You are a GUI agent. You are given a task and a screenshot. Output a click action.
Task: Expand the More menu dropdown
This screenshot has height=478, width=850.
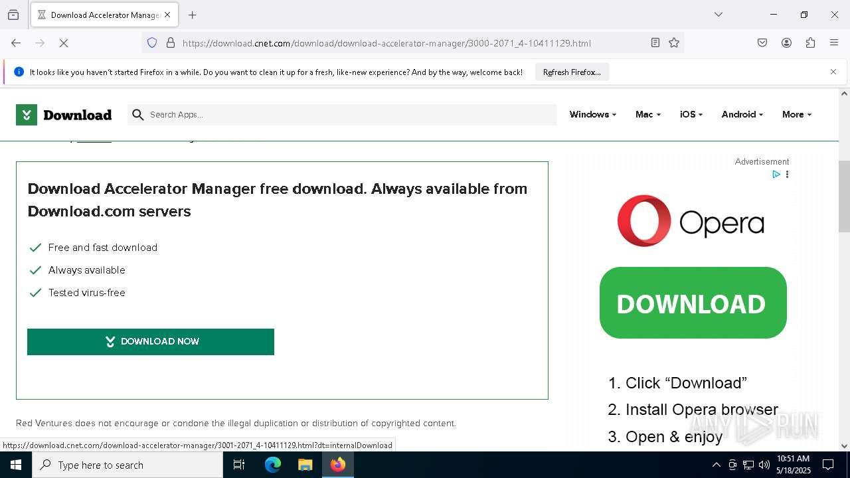(x=797, y=115)
